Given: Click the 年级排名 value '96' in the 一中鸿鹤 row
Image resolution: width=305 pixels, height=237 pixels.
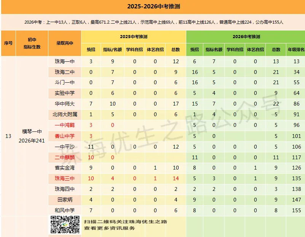Looking at the screenshot, I should [297, 125].
